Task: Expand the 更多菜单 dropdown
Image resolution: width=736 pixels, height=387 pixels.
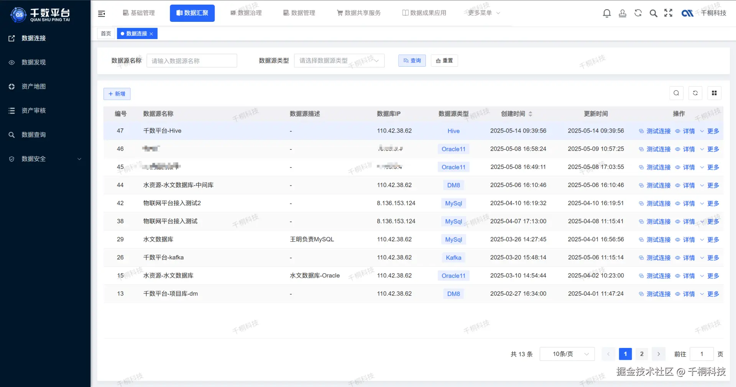Action: tap(484, 13)
